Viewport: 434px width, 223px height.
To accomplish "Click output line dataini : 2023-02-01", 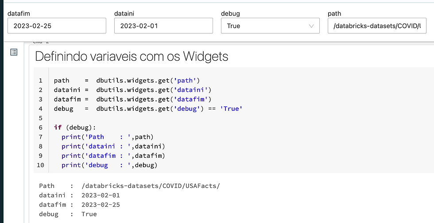I will pos(79,196).
